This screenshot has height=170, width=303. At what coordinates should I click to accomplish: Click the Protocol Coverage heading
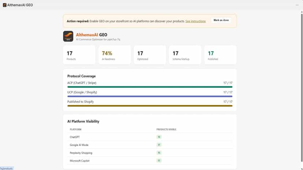(82, 76)
